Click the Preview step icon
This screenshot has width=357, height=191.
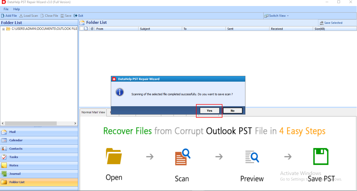coord(252,156)
